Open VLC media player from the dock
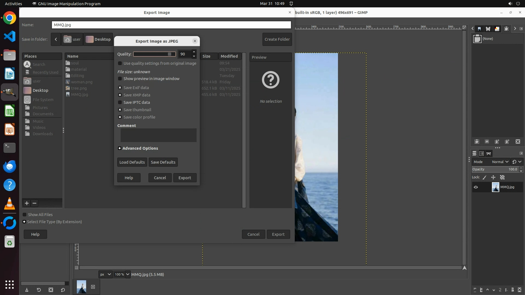Image resolution: width=525 pixels, height=295 pixels. pos(10,203)
